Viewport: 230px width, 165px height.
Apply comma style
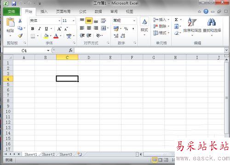coord(133,28)
